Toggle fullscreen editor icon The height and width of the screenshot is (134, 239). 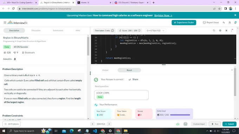pos(226,30)
